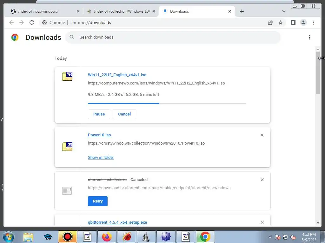This screenshot has height=243, width=325.
Task: Open the Windows Start button
Action: [x=9, y=237]
